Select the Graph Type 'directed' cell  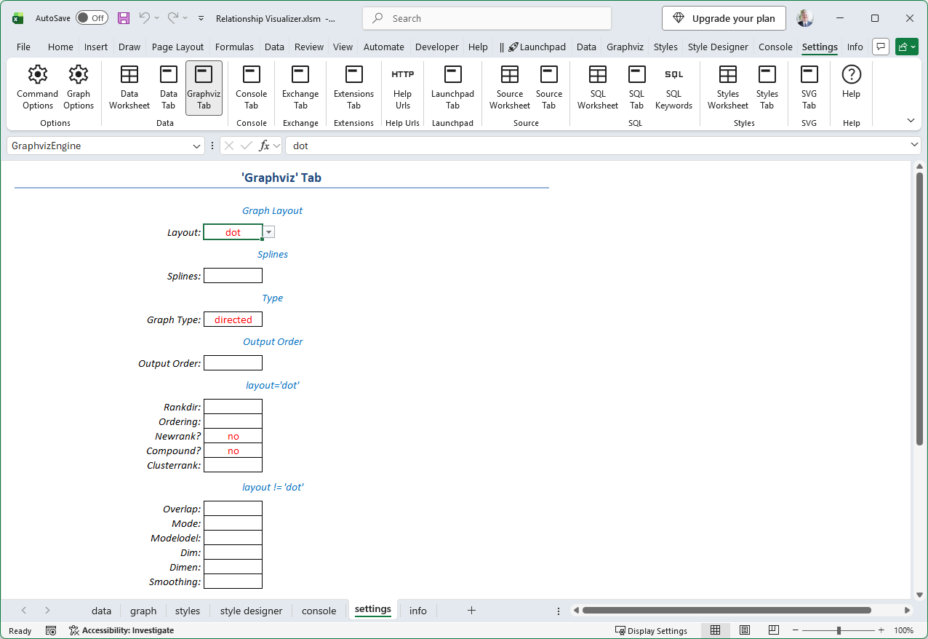click(233, 319)
